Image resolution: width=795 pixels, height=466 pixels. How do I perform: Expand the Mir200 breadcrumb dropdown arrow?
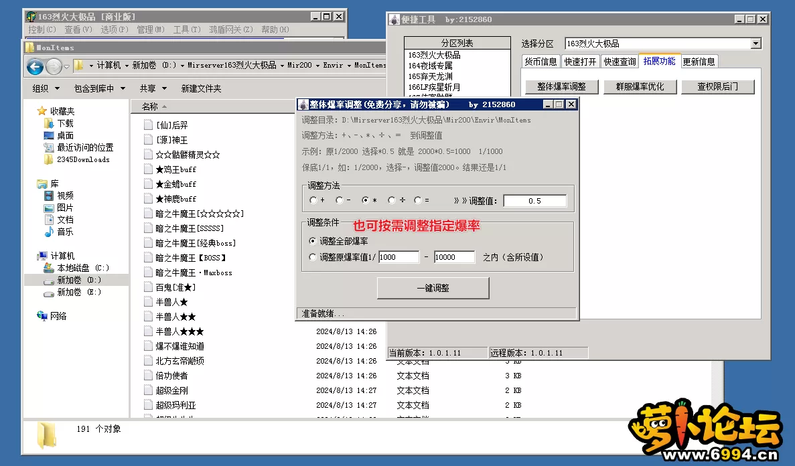click(x=317, y=66)
